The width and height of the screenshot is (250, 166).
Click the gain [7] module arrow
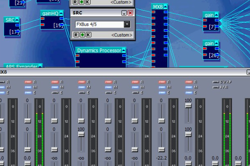(x=216, y=15)
